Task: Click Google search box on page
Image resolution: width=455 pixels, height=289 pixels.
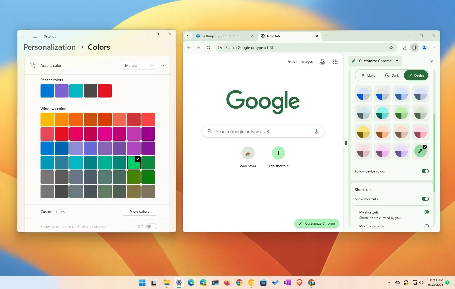Action: point(263,131)
